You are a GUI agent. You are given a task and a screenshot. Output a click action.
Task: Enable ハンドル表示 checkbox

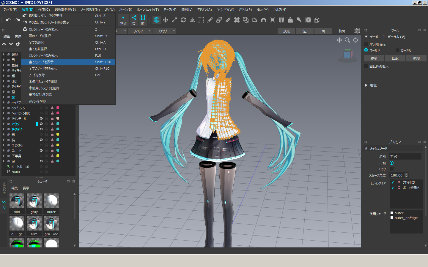click(366, 44)
